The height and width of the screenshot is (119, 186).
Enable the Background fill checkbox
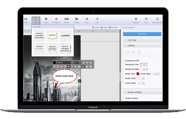pos(126,61)
